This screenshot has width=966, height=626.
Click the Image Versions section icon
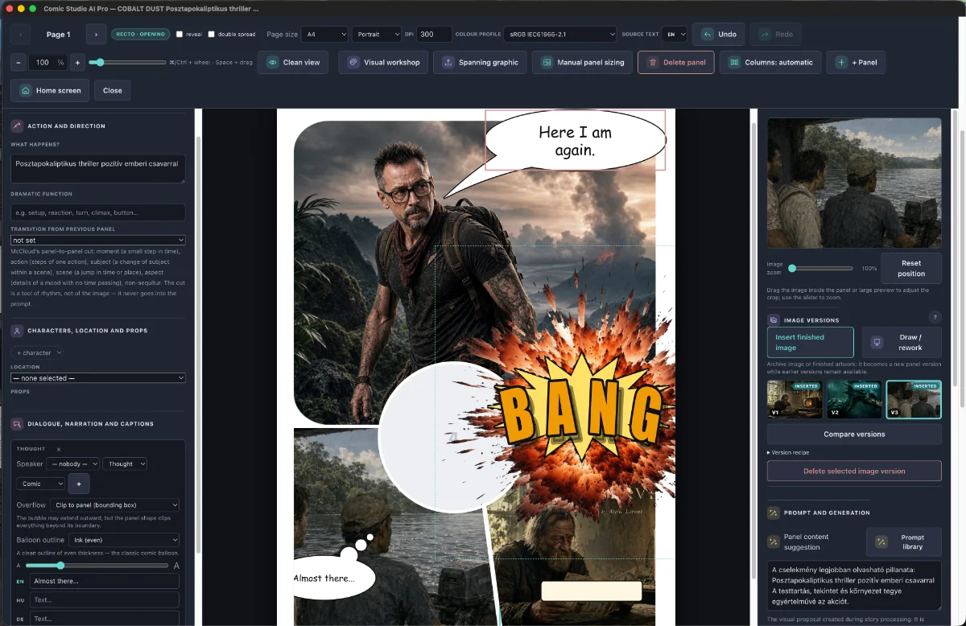tap(774, 319)
